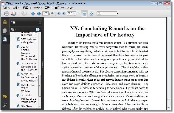Click the Print icon in toolbar

coord(6,14)
